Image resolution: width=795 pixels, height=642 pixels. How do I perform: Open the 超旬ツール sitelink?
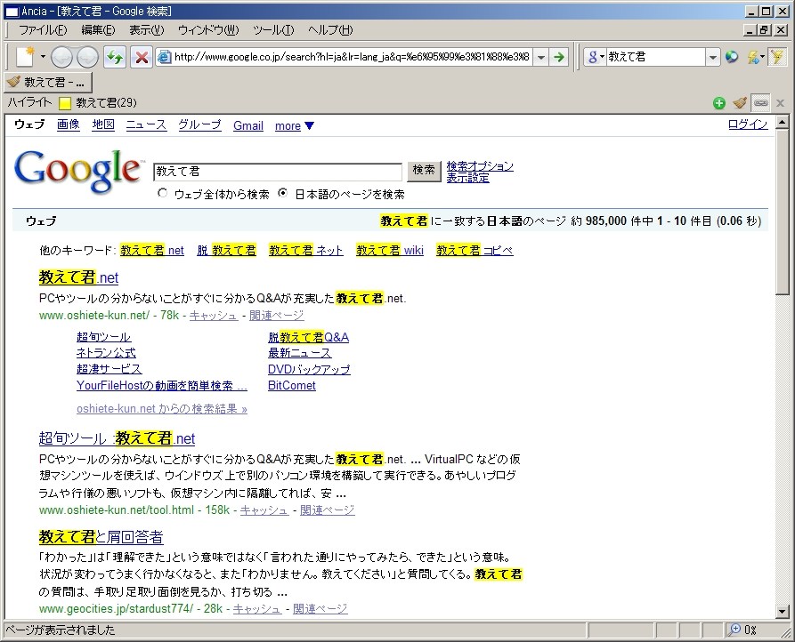point(103,337)
